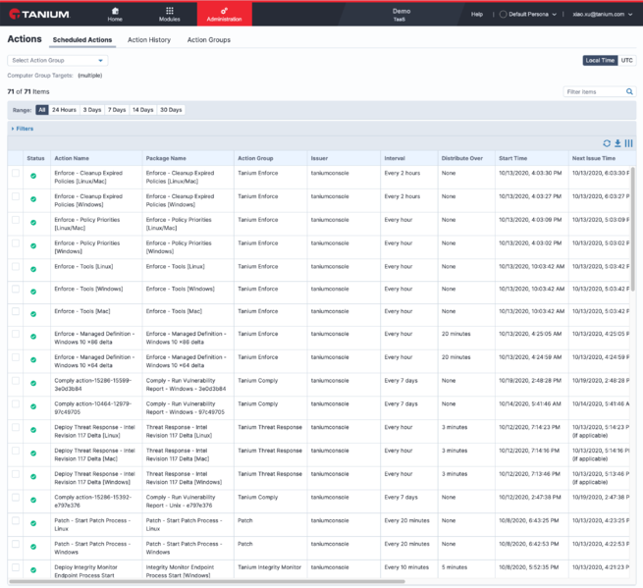
Task: Switch to the Action Groups tab
Action: [209, 40]
